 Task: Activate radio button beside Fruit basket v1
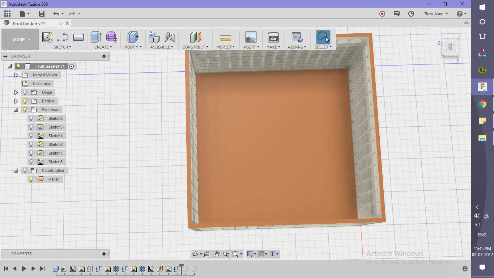(71, 66)
